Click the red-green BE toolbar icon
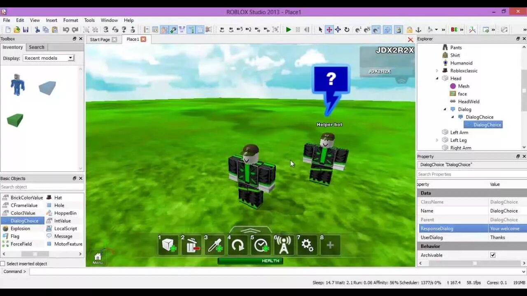527x296 pixels. coord(454,30)
